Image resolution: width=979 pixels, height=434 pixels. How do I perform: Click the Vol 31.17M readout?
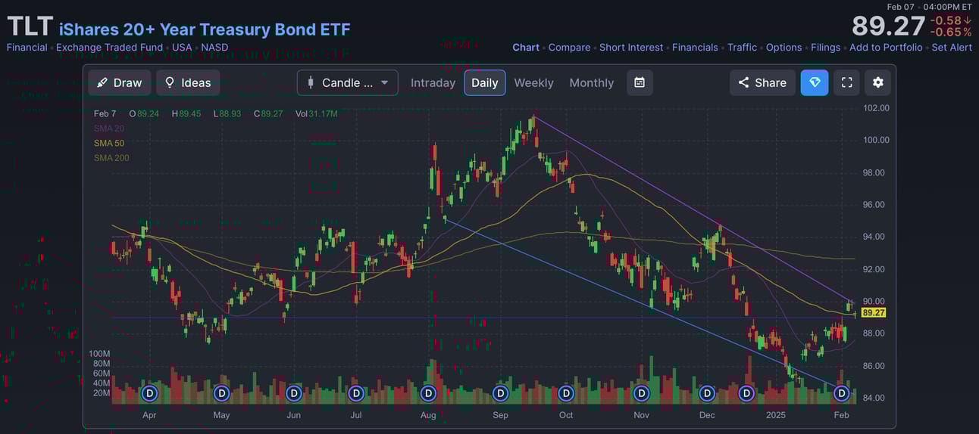point(317,113)
